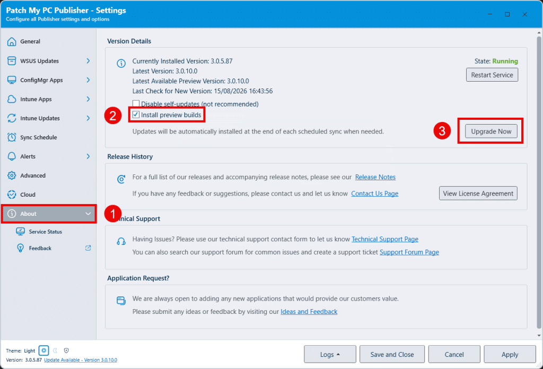
Task: Collapse the About section chevron
Action: click(x=88, y=214)
